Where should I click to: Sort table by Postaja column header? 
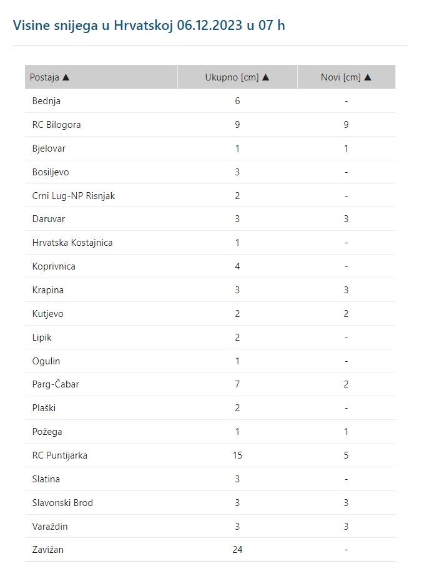click(x=45, y=77)
